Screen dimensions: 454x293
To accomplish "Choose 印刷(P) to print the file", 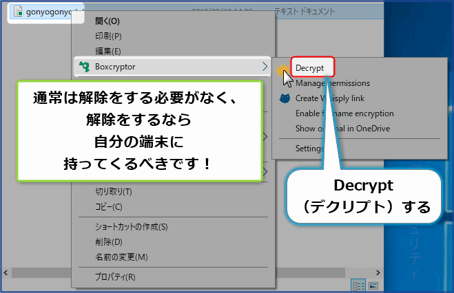I will coord(108,36).
